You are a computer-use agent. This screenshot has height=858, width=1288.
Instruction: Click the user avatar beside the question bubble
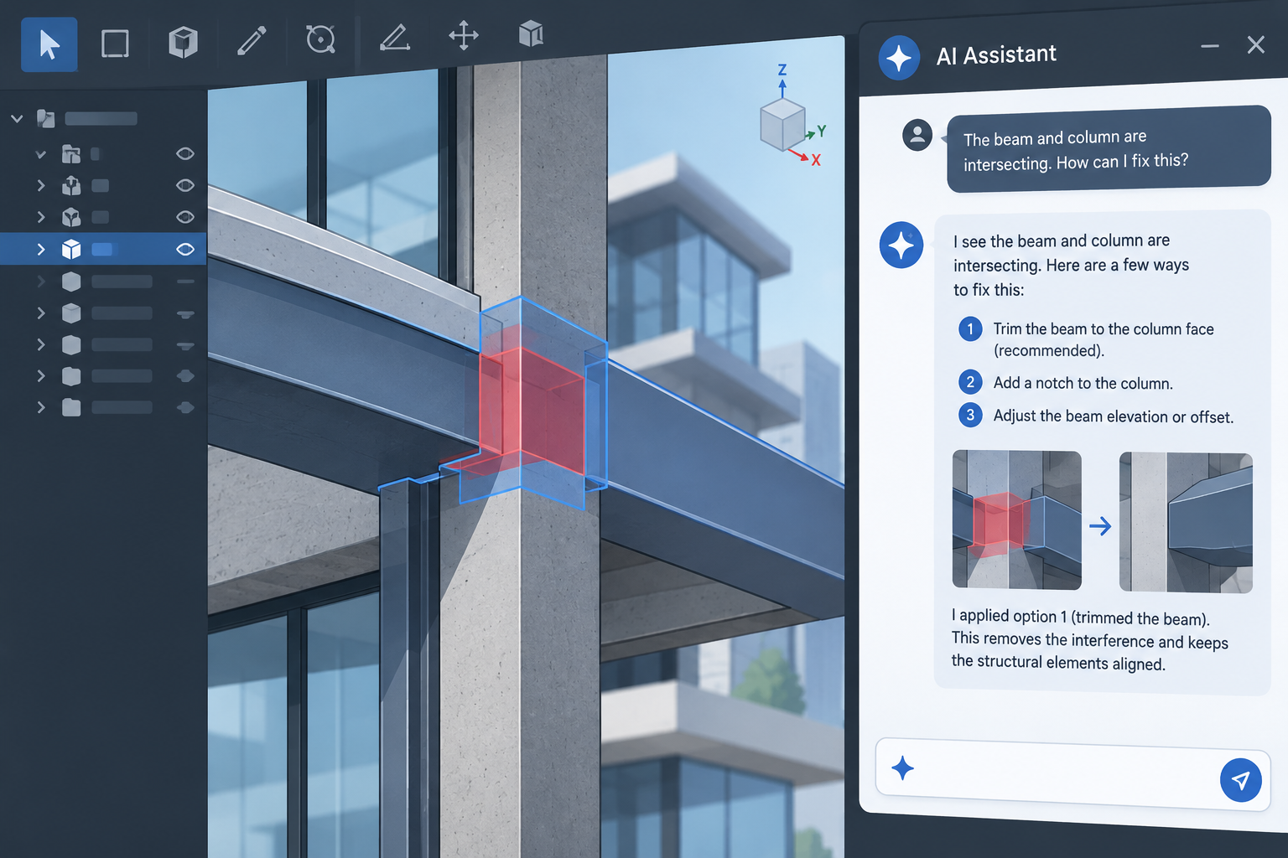pyautogui.click(x=917, y=134)
